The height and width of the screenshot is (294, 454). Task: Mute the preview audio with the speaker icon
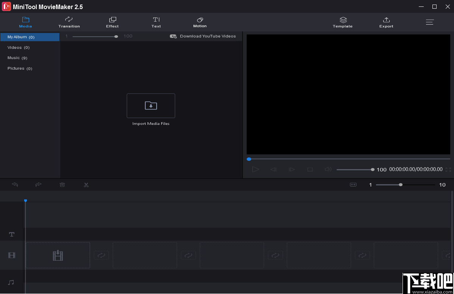[x=328, y=169]
